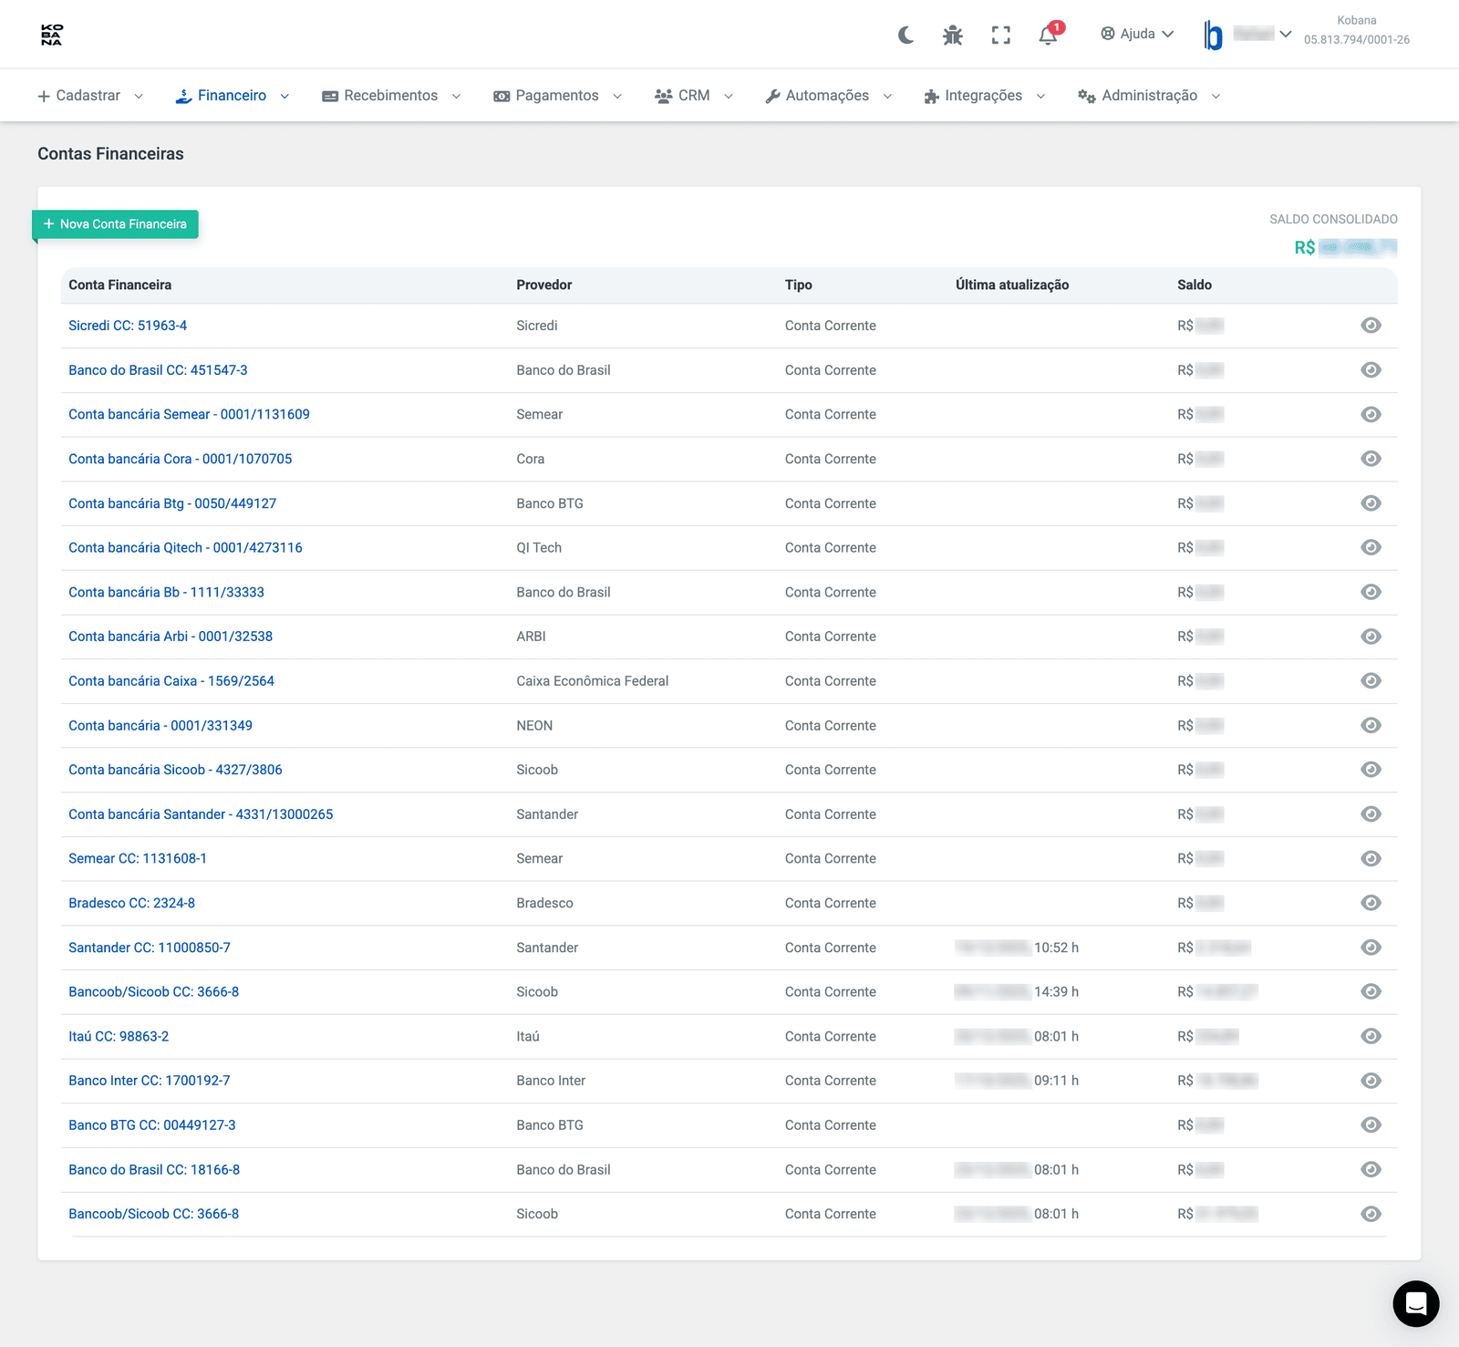This screenshot has height=1347, width=1459.
Task: Open the bug report icon
Action: point(952,35)
